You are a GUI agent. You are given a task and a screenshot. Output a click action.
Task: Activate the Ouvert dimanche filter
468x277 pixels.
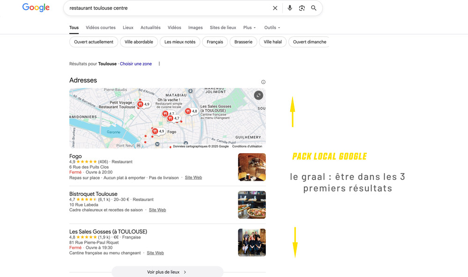click(308, 42)
